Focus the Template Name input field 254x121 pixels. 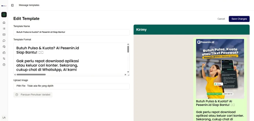(71, 32)
